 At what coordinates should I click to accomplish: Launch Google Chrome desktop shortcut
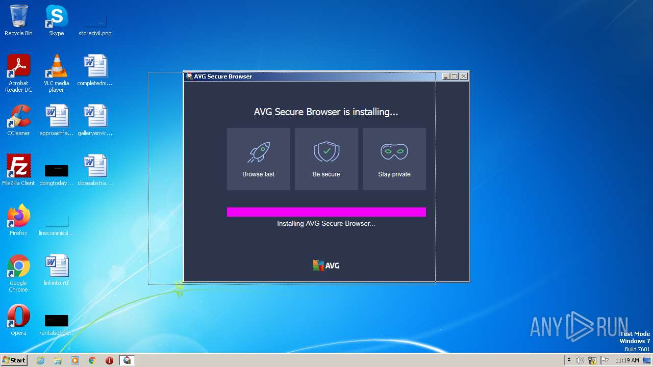click(x=18, y=273)
